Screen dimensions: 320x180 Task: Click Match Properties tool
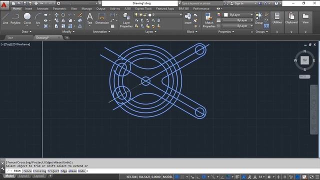pos(209,20)
